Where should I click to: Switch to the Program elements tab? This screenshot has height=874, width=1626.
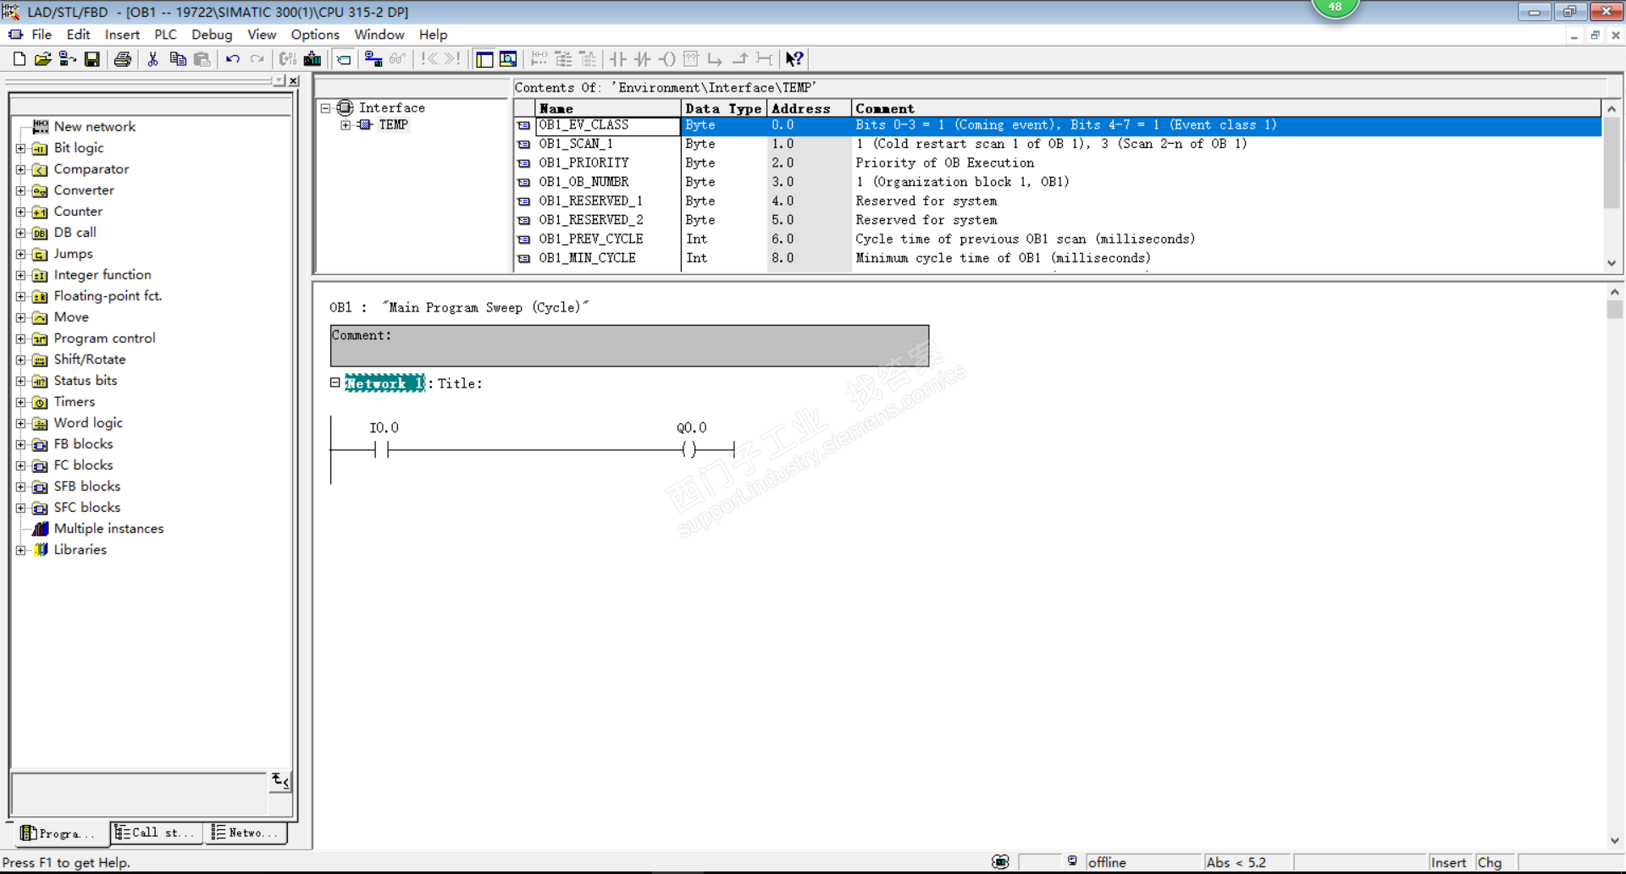point(59,833)
